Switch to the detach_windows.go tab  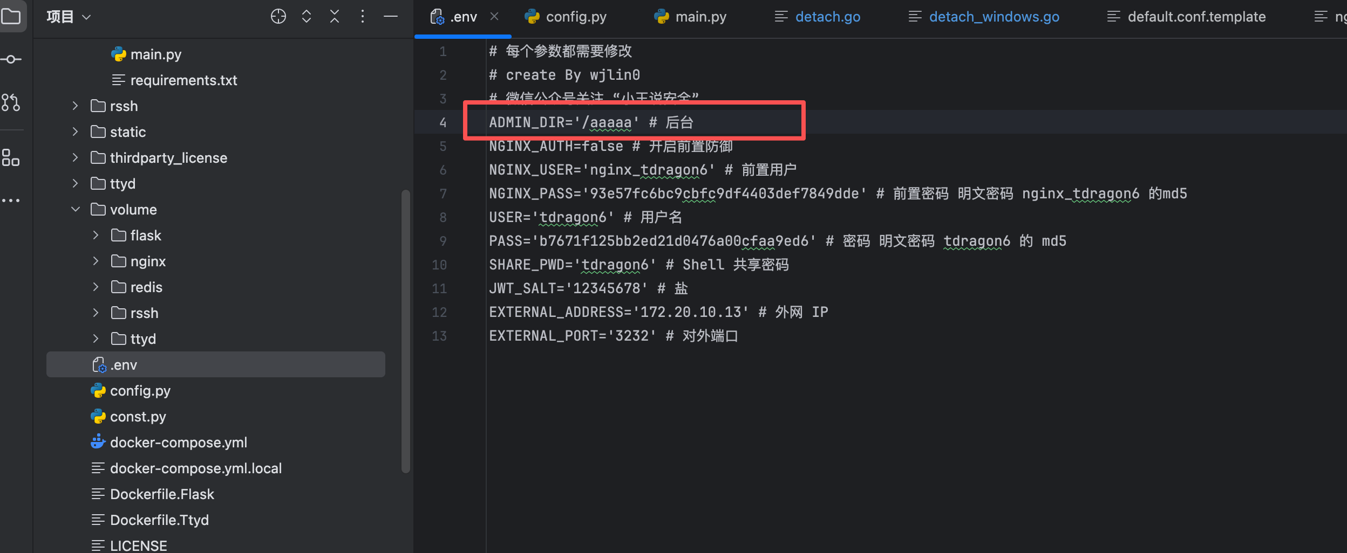pos(984,17)
